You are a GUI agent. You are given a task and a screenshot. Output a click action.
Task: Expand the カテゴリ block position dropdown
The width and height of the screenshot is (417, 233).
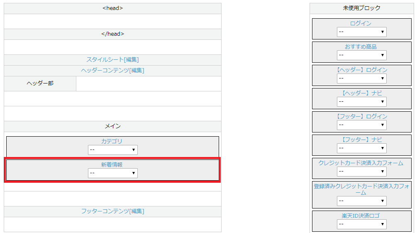[113, 150]
